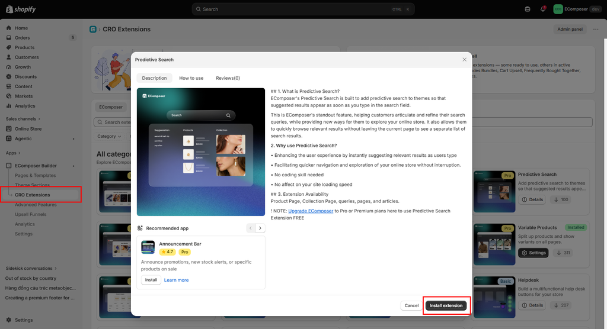Open the Reviews(0) tab

pos(228,78)
